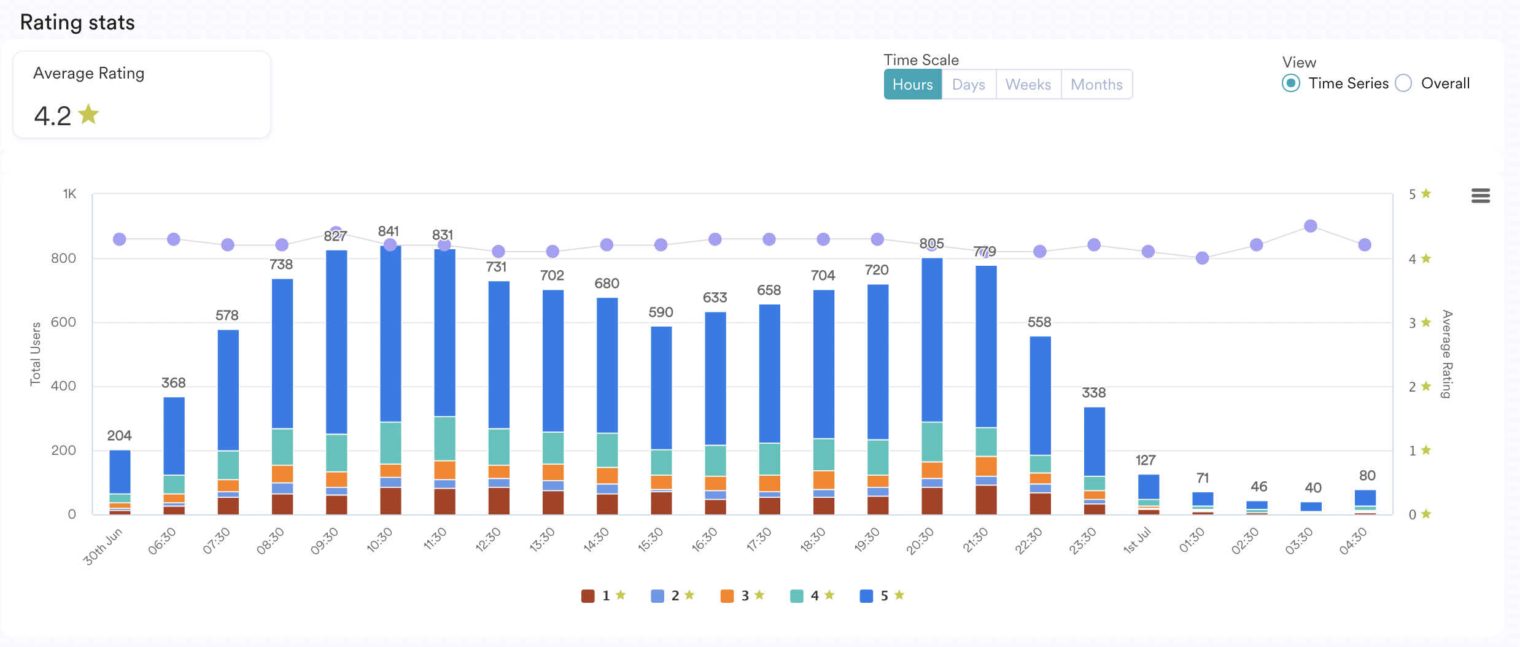1520x647 pixels.
Task: Click the 1 star legend swatch
Action: [x=587, y=596]
